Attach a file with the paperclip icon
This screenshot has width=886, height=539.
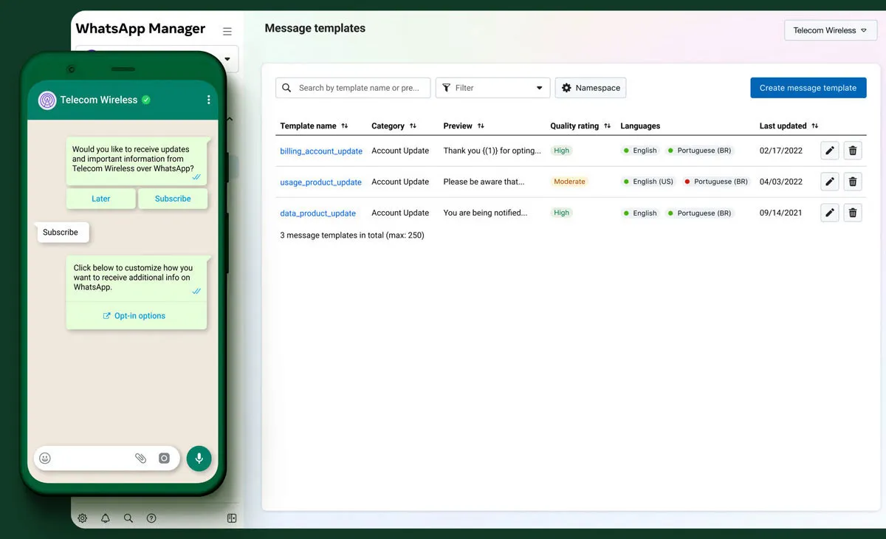click(x=140, y=458)
